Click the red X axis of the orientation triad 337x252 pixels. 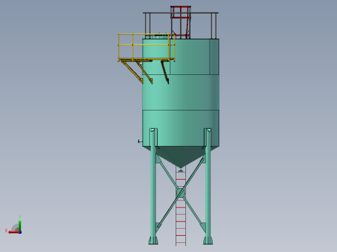click(14, 232)
